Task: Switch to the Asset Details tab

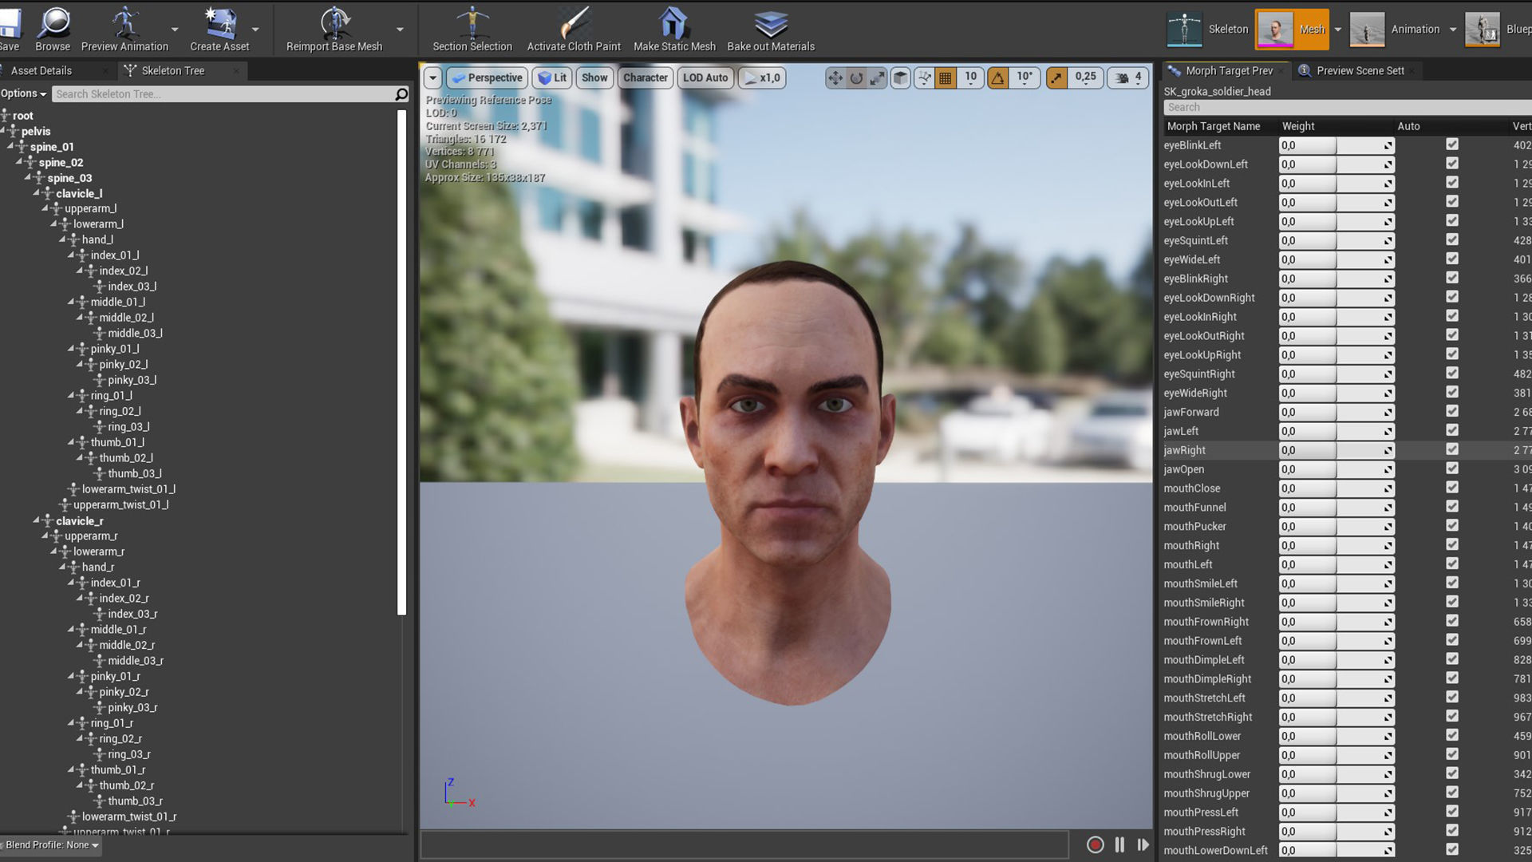Action: click(41, 70)
